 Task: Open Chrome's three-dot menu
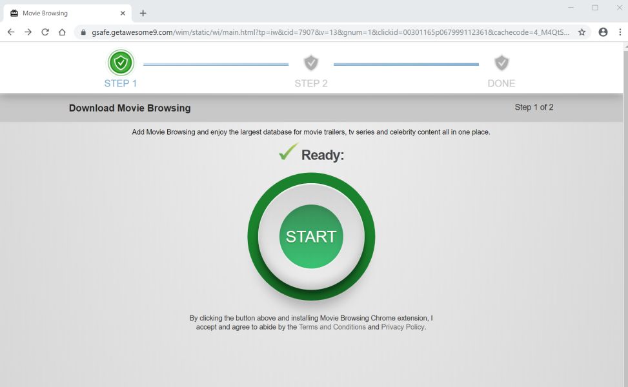click(x=620, y=32)
